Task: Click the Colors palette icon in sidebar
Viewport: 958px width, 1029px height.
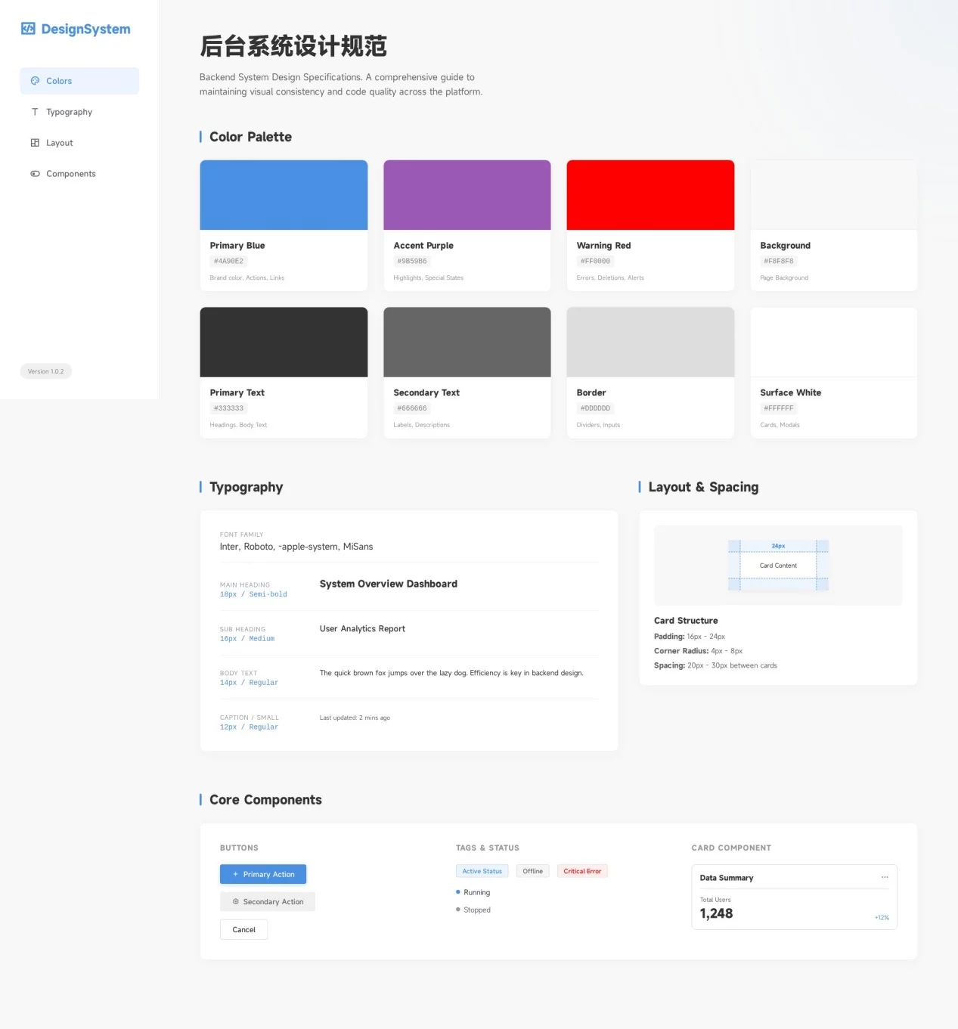Action: coord(35,81)
